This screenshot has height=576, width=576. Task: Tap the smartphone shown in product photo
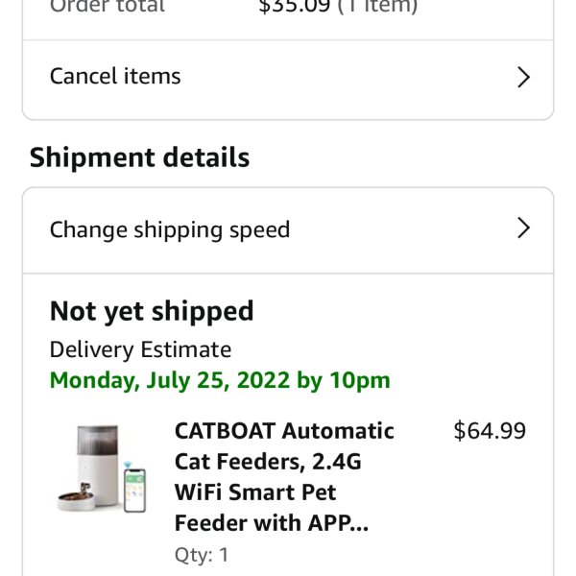point(134,490)
